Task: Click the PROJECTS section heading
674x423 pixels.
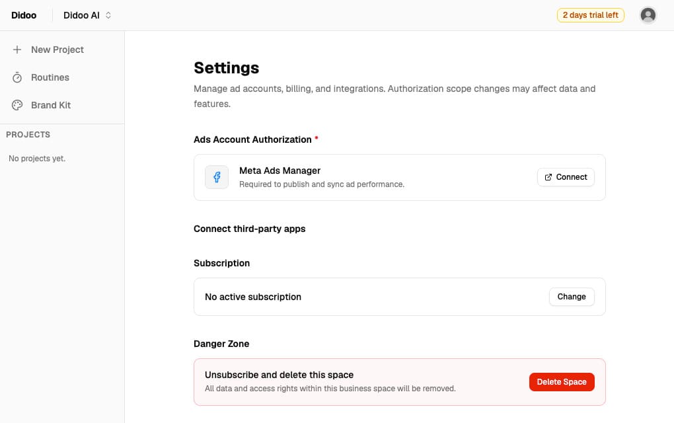Action: click(28, 135)
